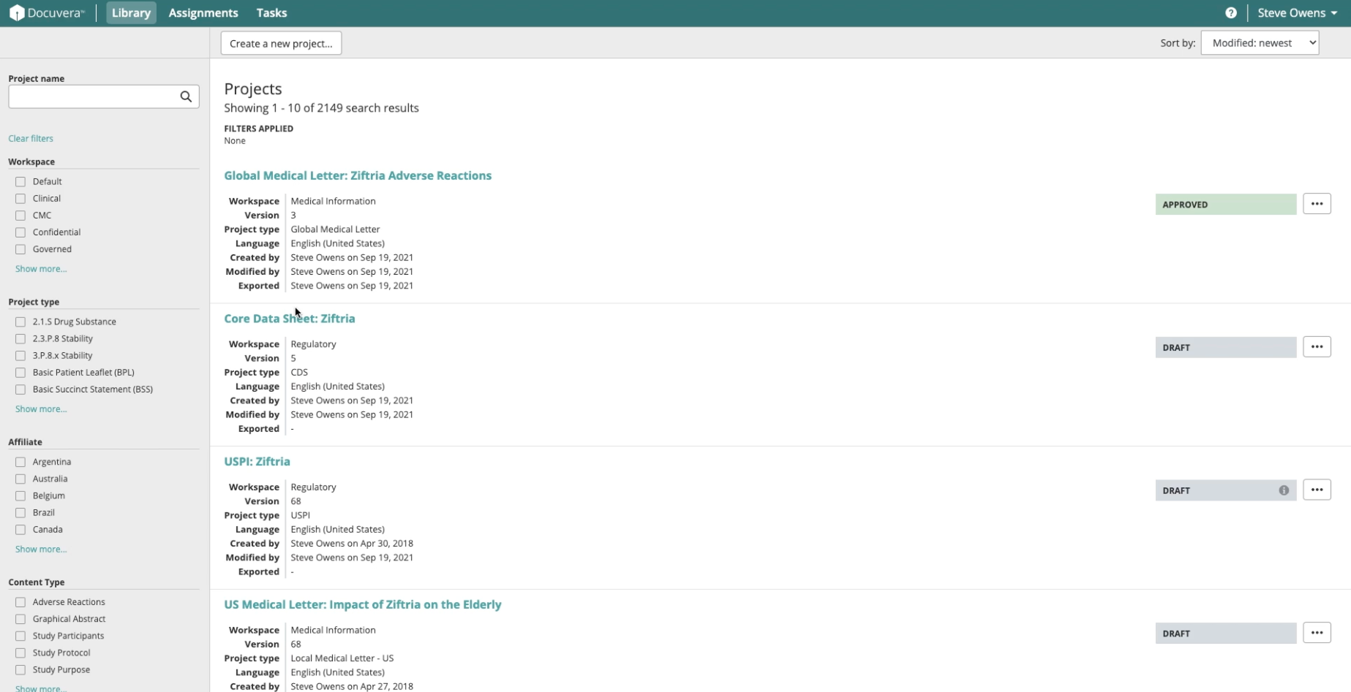This screenshot has height=692, width=1351.
Task: Expand Show more under Affiliate
Action: (41, 550)
